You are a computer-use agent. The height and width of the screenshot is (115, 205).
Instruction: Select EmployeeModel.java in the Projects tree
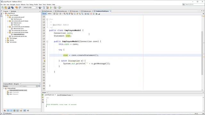pos(19,34)
